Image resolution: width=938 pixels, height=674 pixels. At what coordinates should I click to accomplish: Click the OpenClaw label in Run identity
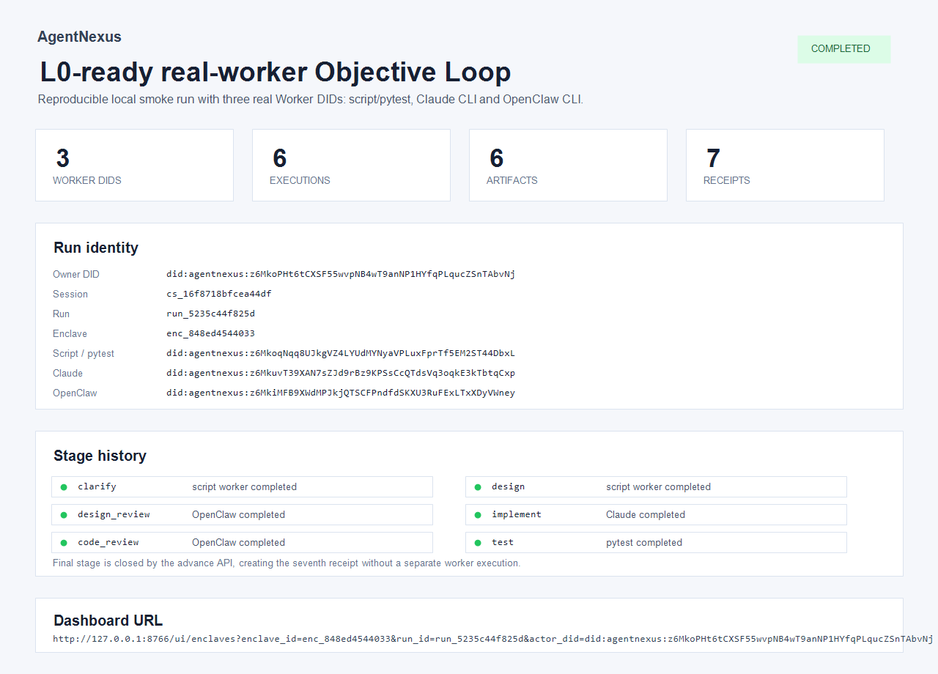(75, 393)
